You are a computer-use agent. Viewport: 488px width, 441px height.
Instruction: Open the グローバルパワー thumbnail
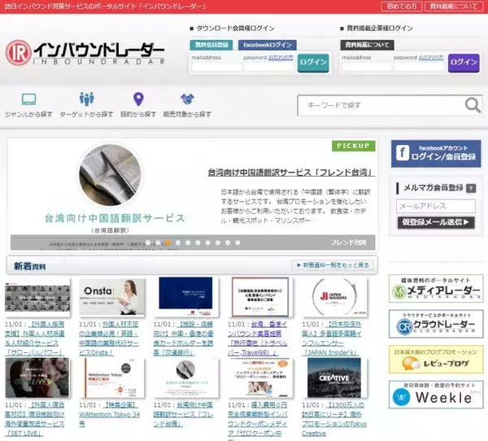pyautogui.click(x=37, y=298)
